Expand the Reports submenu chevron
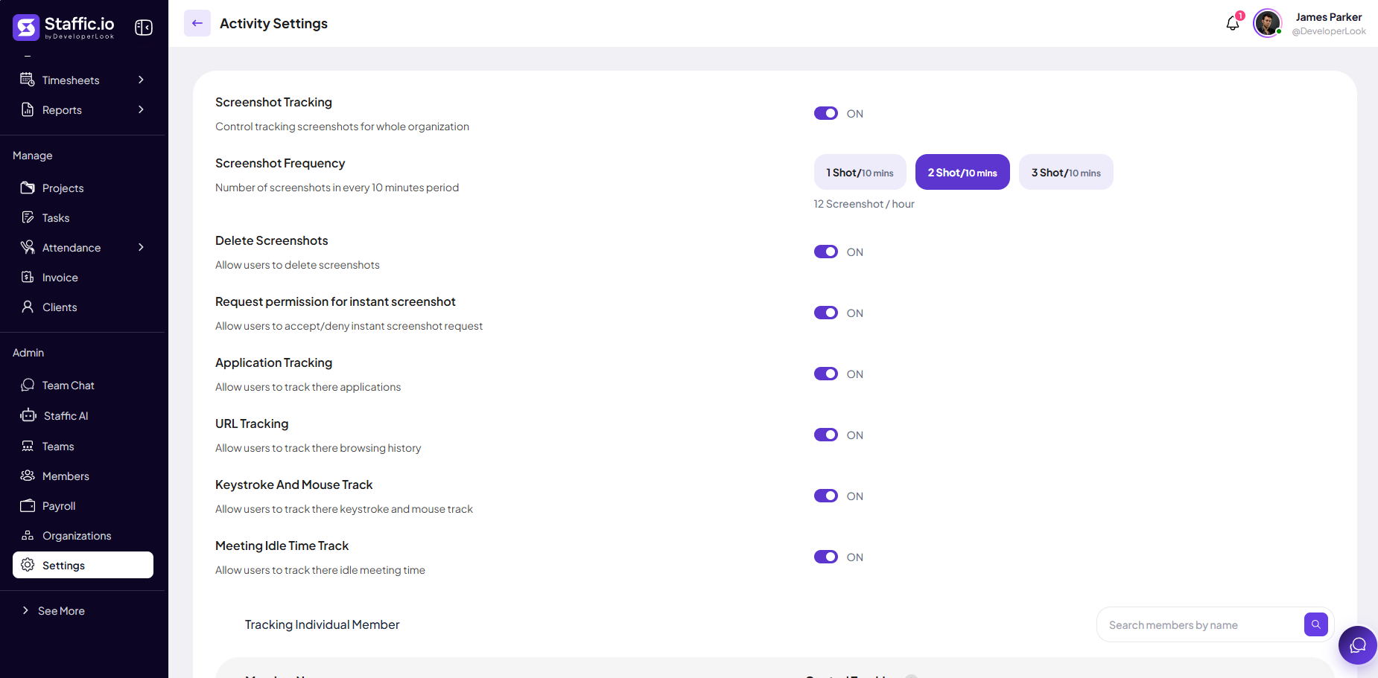This screenshot has height=678, width=1378. [141, 109]
